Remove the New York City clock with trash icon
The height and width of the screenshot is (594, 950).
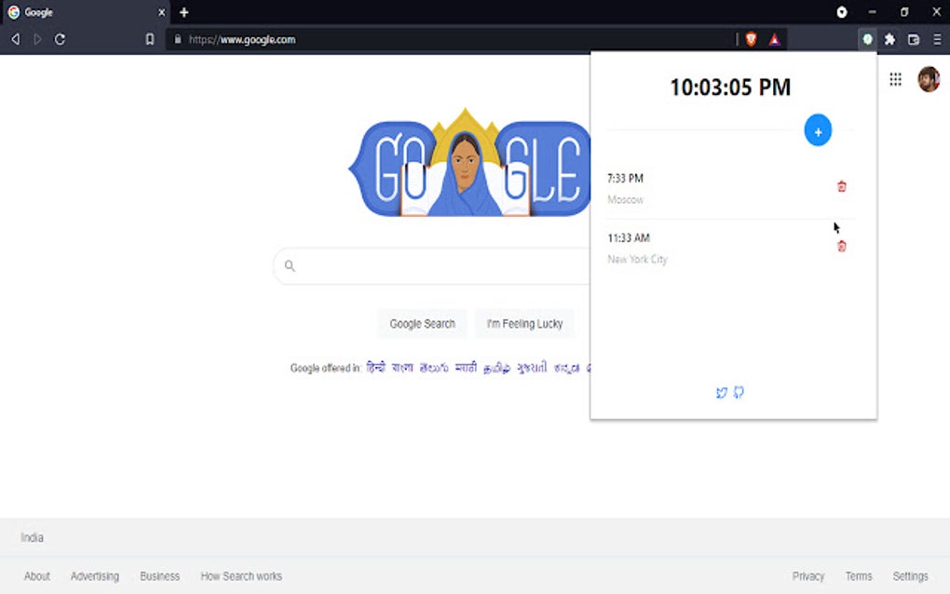click(841, 246)
